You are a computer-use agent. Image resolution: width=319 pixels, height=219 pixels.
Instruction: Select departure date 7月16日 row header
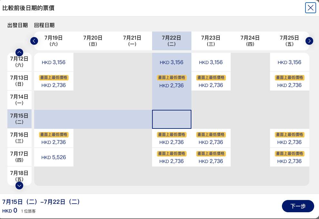pos(19,138)
